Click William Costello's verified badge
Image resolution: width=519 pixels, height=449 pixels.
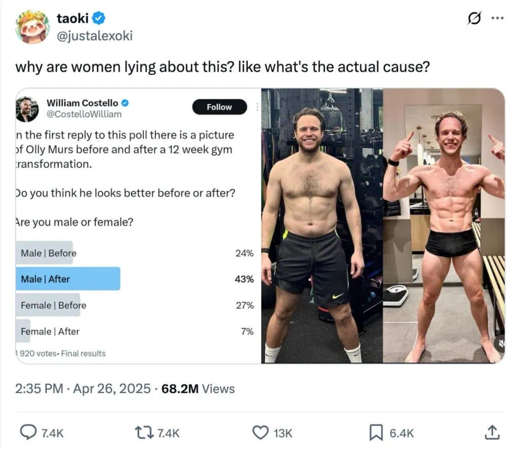[125, 103]
